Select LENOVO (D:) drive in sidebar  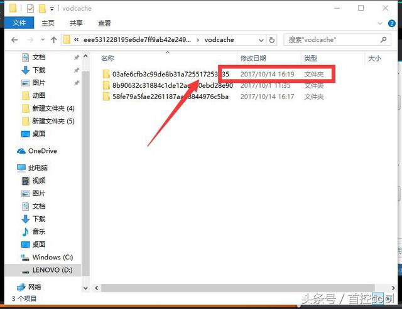coord(52,270)
